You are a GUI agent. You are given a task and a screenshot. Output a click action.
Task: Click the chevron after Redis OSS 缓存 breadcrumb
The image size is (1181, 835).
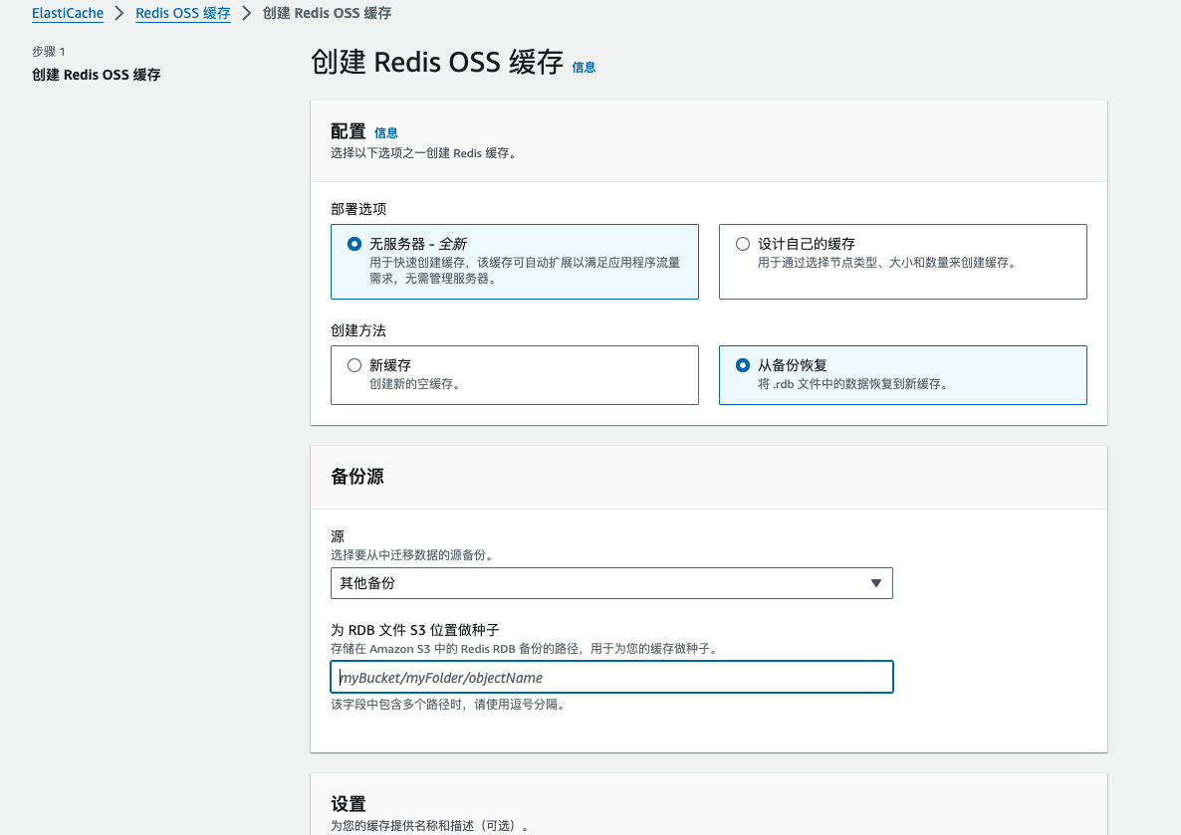pos(246,13)
